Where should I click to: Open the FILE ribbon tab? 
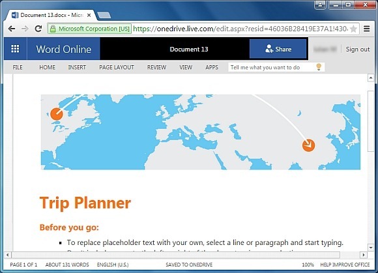[x=18, y=68]
